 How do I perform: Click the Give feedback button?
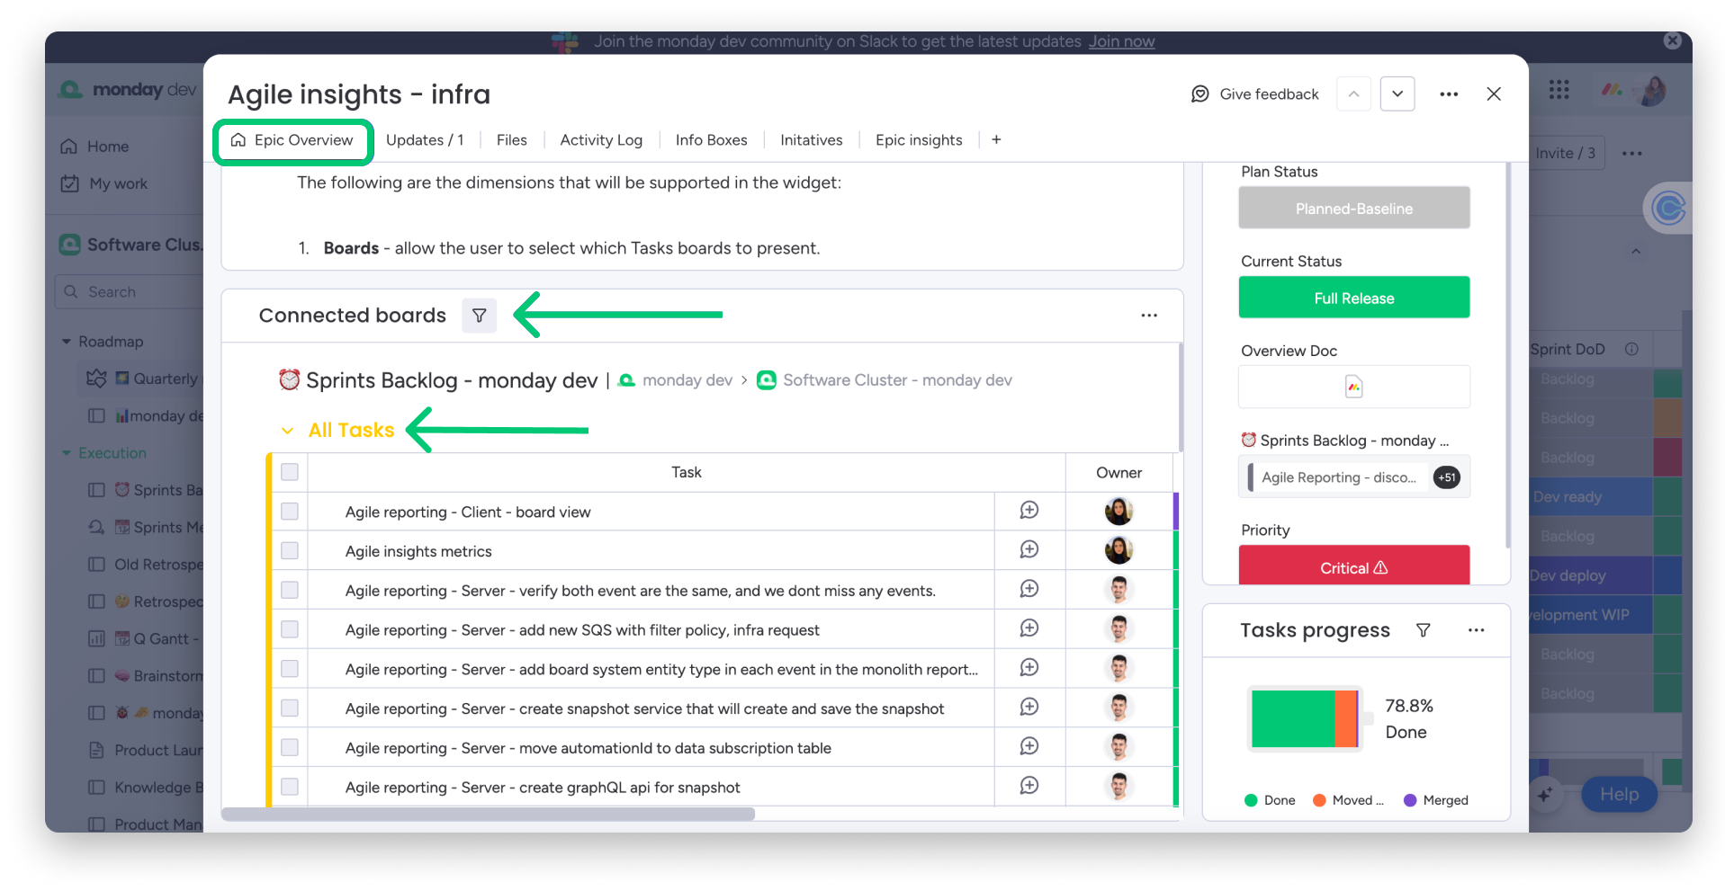click(1254, 94)
